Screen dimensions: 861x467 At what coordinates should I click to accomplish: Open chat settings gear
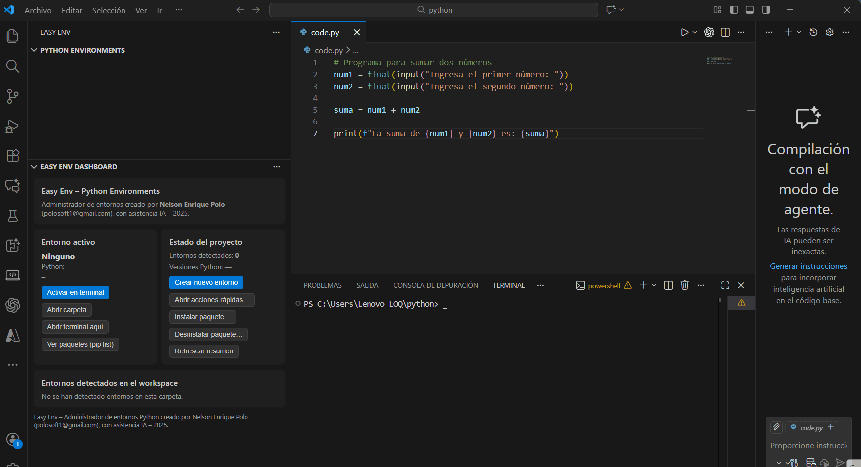830,32
